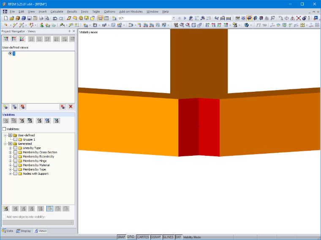Collapse the User-defined folder tree
321x240 pixels.
pos(5,135)
